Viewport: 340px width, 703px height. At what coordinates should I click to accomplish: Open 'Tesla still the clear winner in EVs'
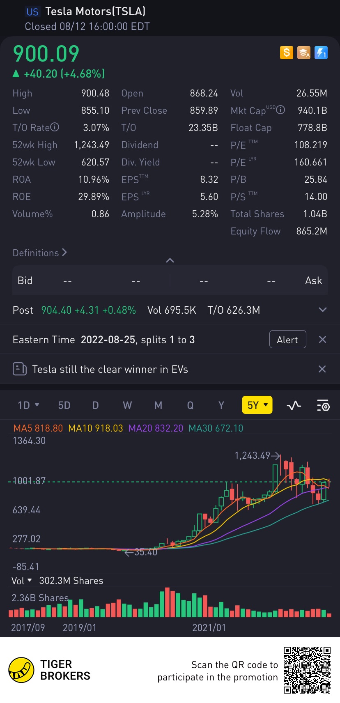click(110, 369)
